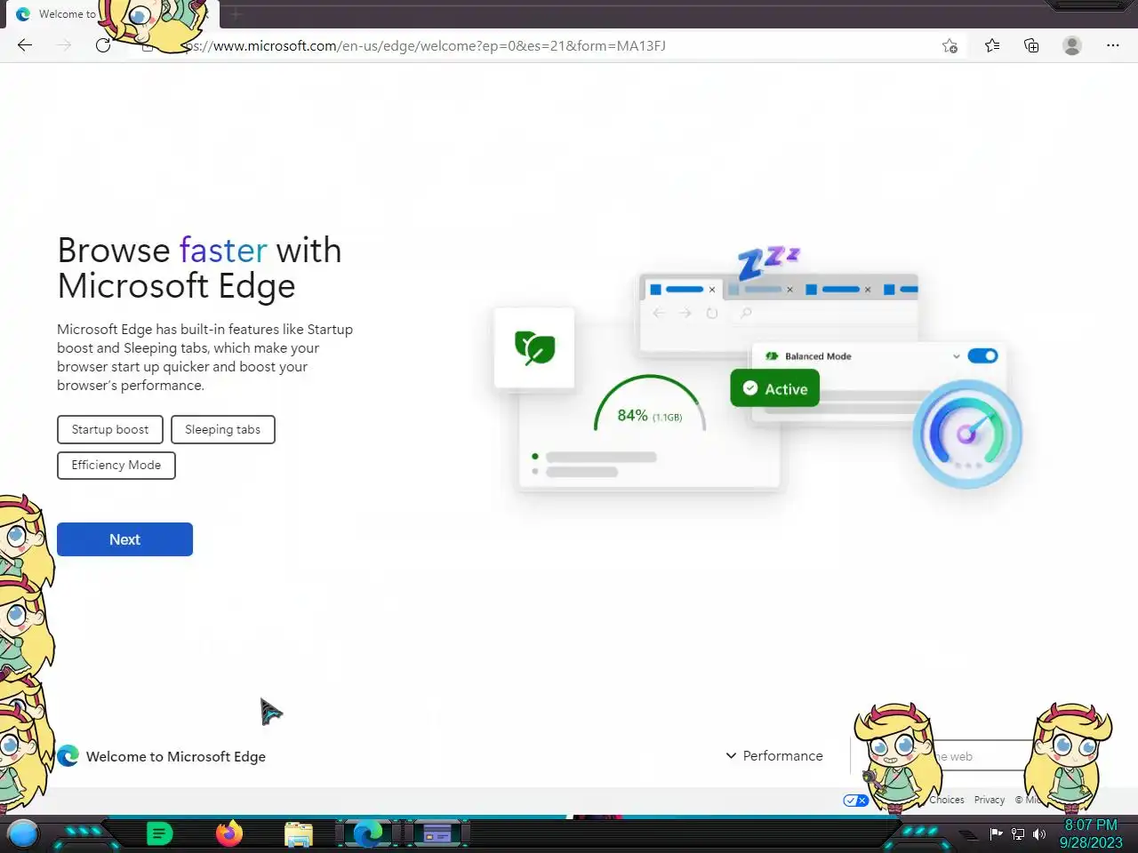Reload the current page
This screenshot has height=853, width=1138.
pyautogui.click(x=103, y=45)
